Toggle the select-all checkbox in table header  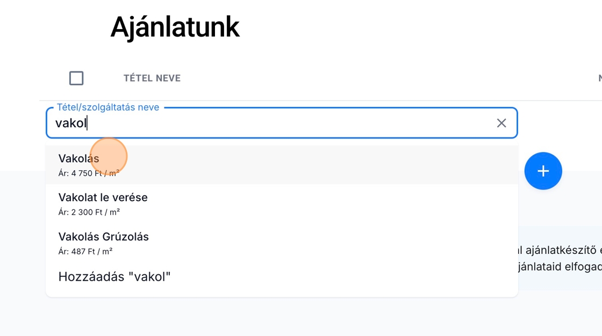click(76, 78)
